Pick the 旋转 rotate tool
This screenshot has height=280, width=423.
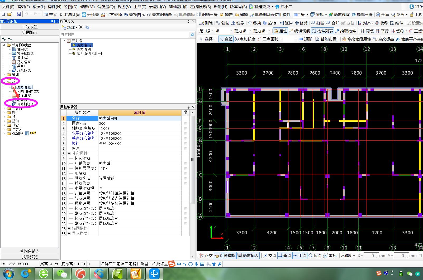(269, 23)
